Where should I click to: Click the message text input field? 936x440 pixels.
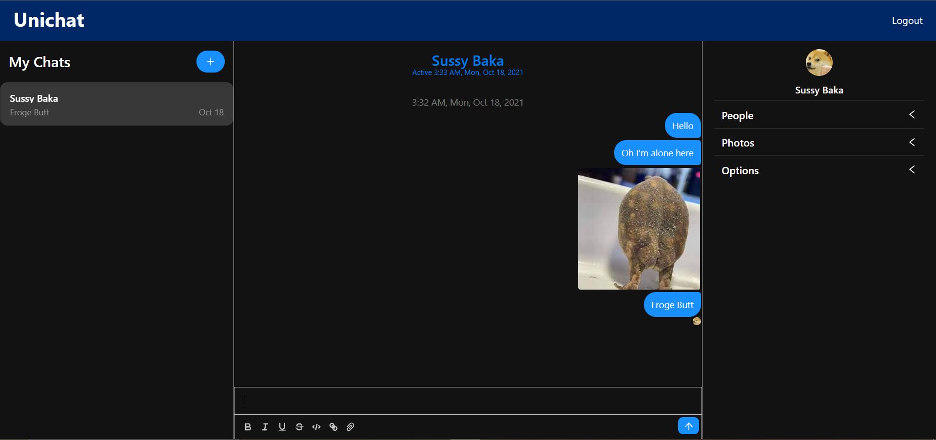click(x=468, y=400)
